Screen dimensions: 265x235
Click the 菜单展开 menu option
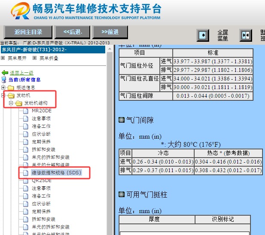point(17,58)
